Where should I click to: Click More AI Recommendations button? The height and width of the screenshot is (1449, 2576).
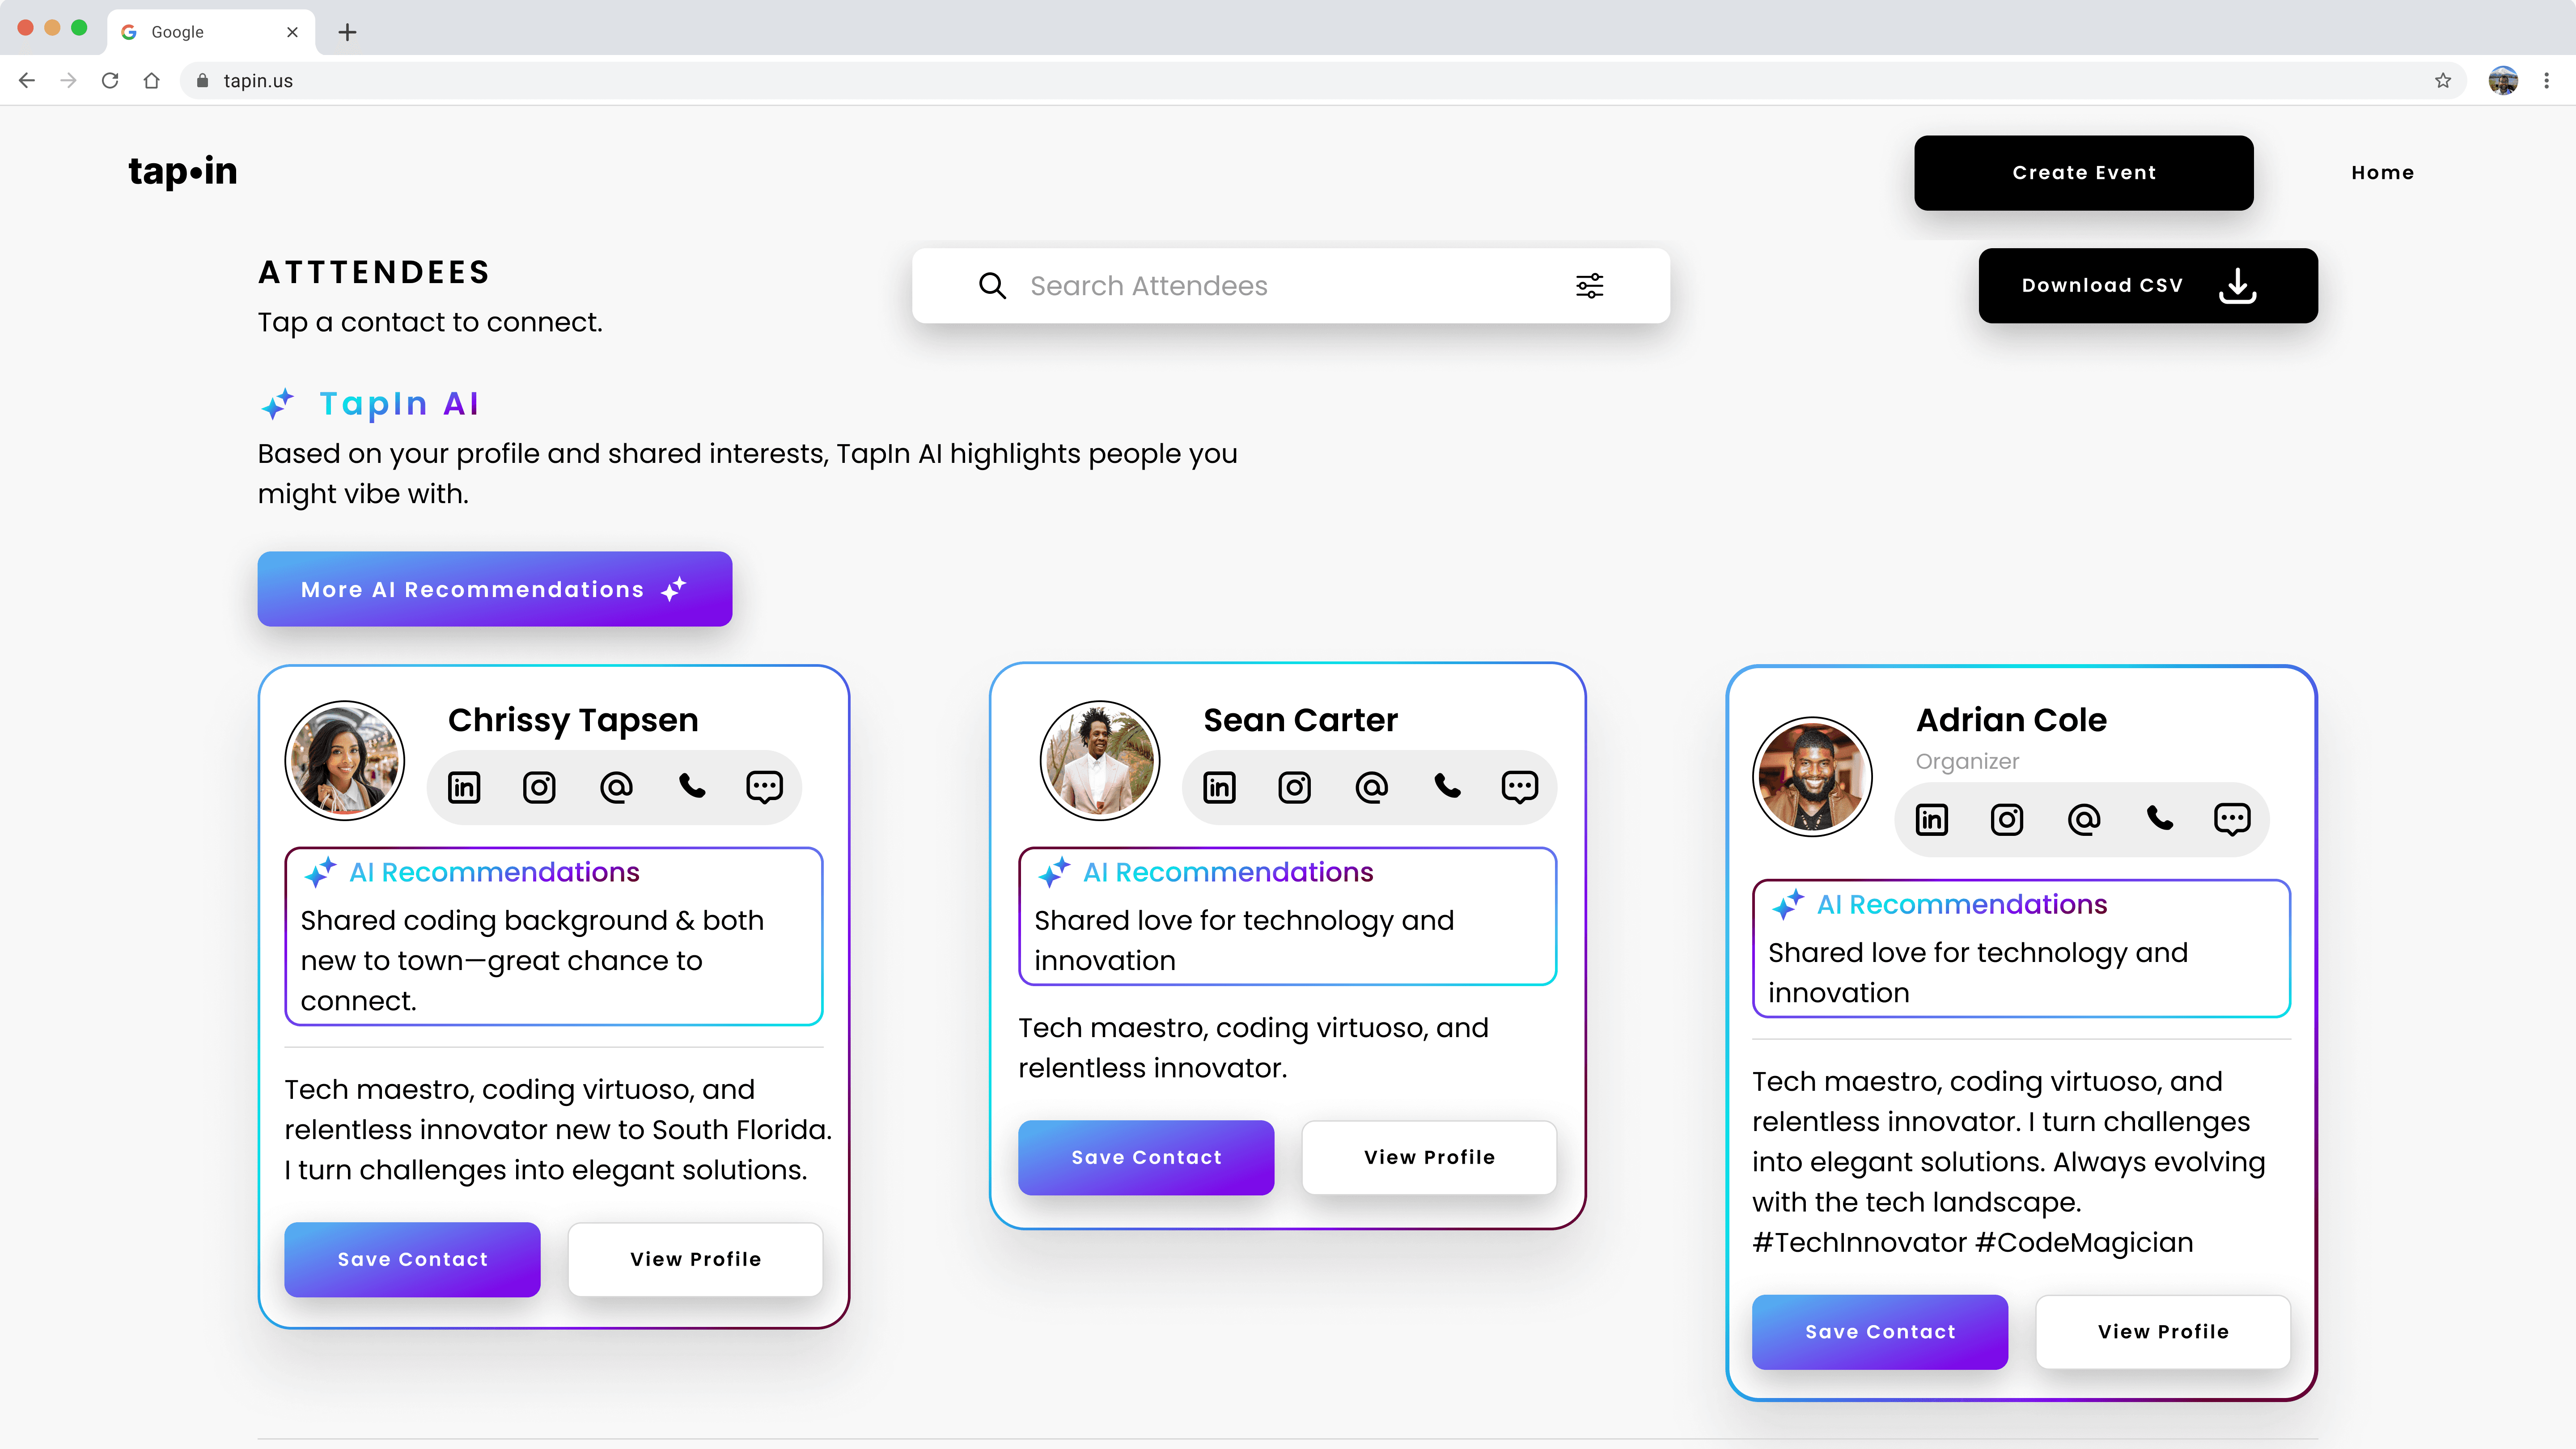[x=494, y=589]
